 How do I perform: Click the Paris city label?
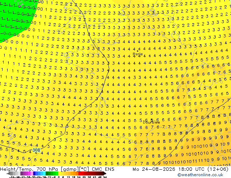coord(138,54)
